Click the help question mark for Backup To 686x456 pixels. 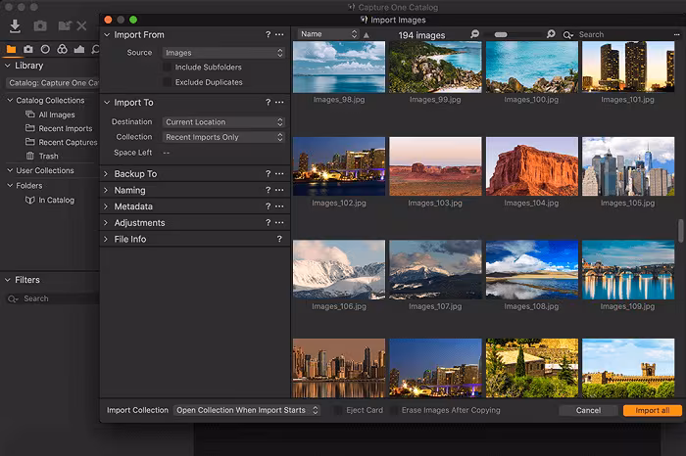(267, 174)
